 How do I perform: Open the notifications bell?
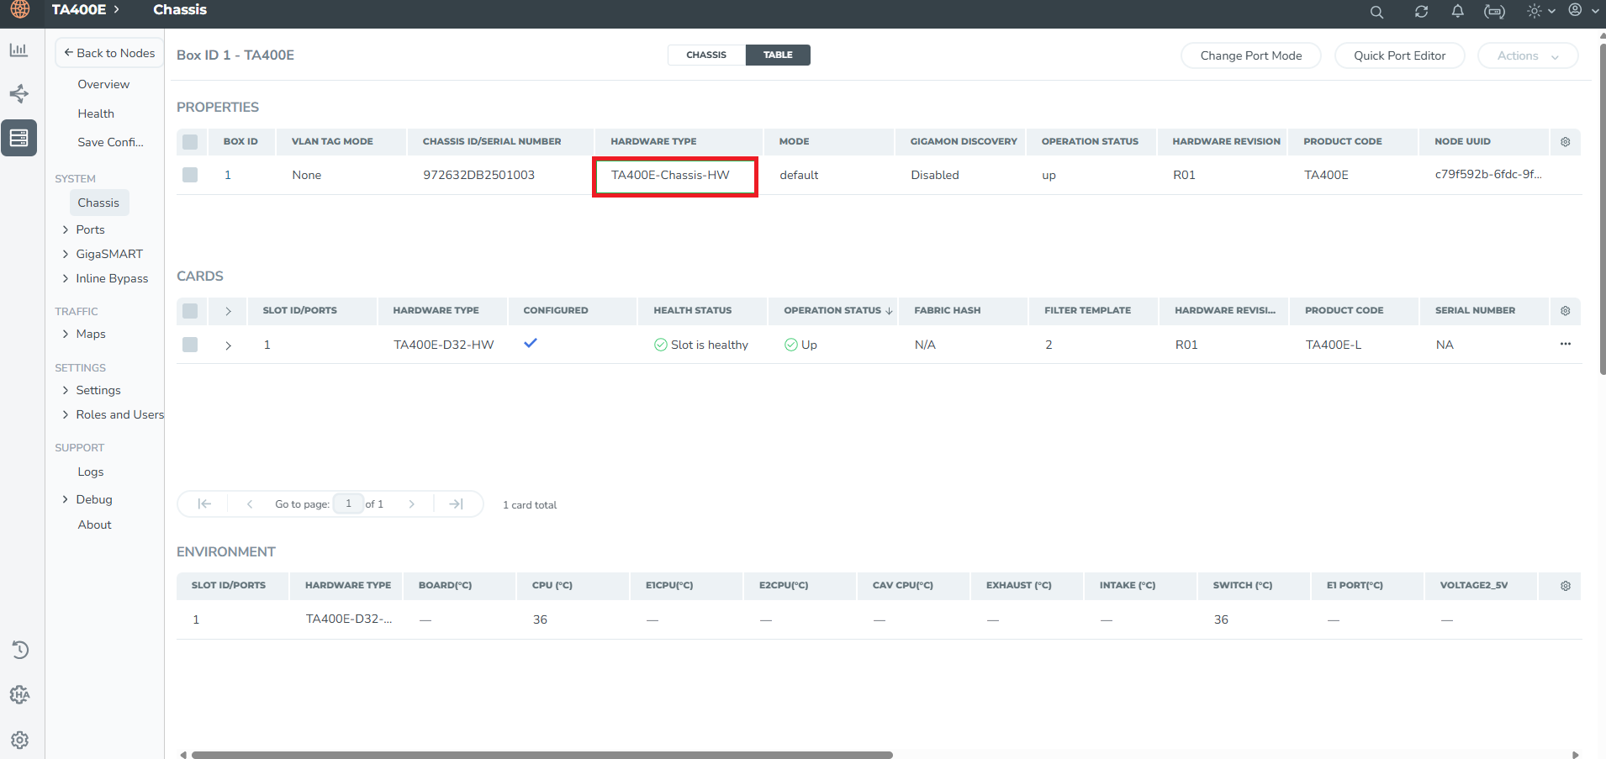coord(1457,11)
